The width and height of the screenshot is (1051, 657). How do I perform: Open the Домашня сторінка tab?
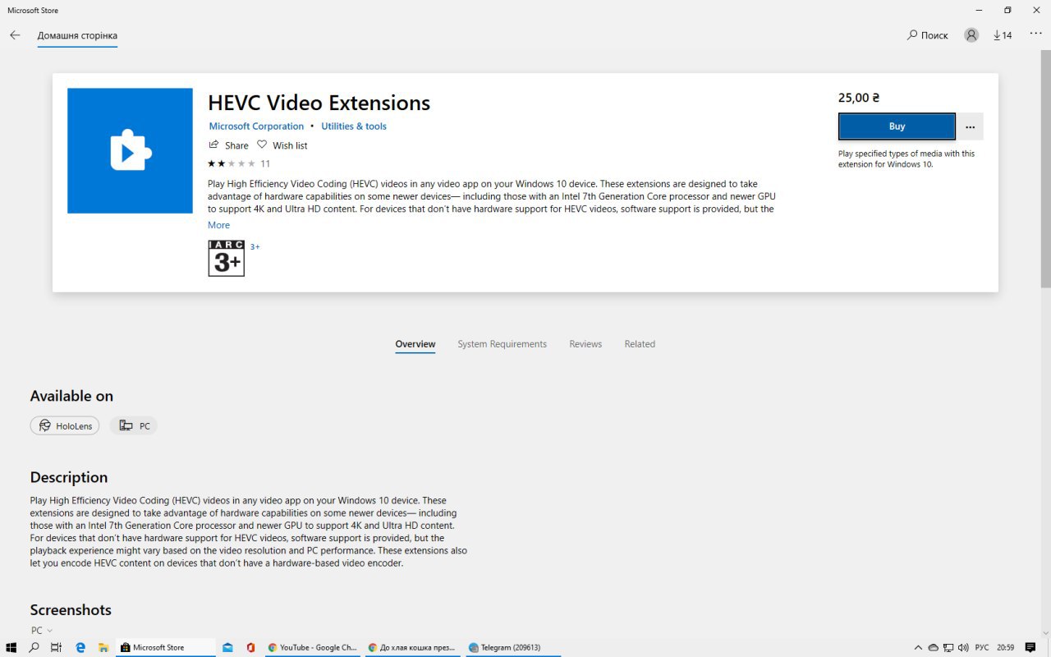coord(77,35)
